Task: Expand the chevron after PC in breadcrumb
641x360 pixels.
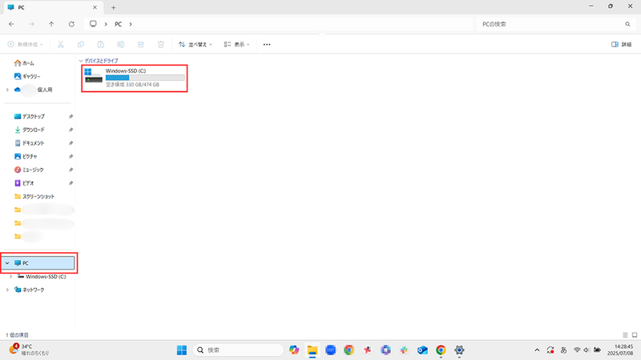Action: pyautogui.click(x=131, y=24)
